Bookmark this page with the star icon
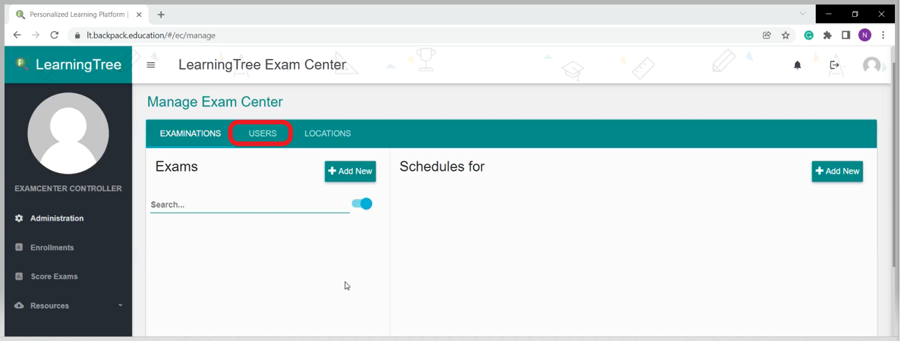This screenshot has width=900, height=341. [x=786, y=35]
